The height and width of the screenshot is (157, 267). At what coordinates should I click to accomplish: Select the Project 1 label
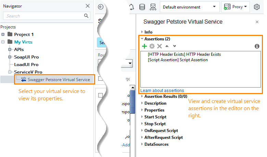[24, 34]
